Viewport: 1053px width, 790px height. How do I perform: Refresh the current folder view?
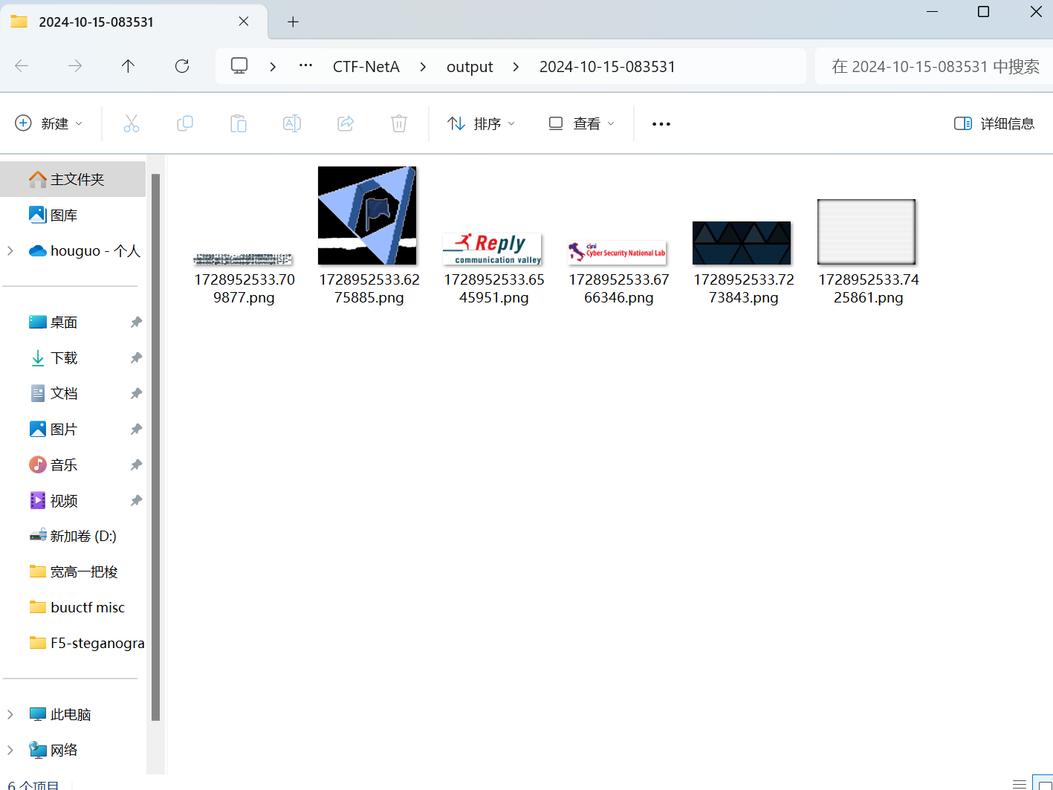[x=182, y=66]
